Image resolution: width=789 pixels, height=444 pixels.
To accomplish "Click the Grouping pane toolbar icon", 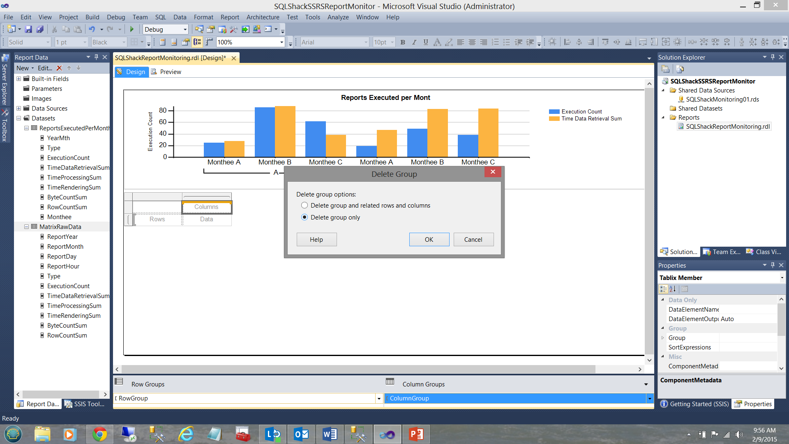I will coord(197,42).
